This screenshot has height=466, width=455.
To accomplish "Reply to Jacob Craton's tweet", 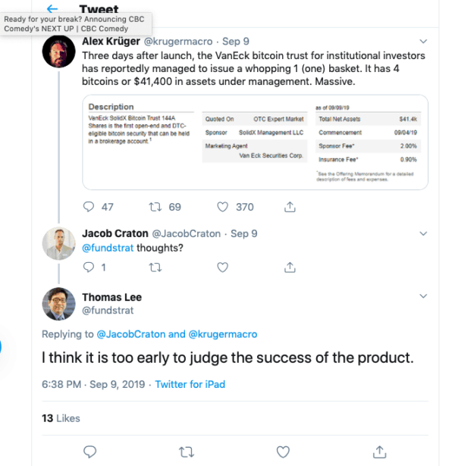I will 89,267.
